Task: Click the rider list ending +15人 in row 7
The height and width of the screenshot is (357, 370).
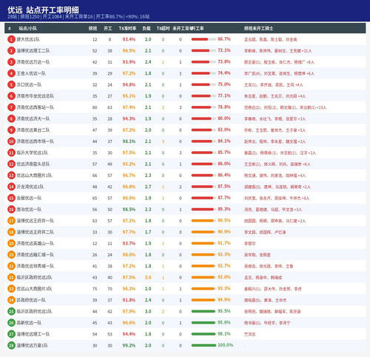Action: click(x=285, y=107)
